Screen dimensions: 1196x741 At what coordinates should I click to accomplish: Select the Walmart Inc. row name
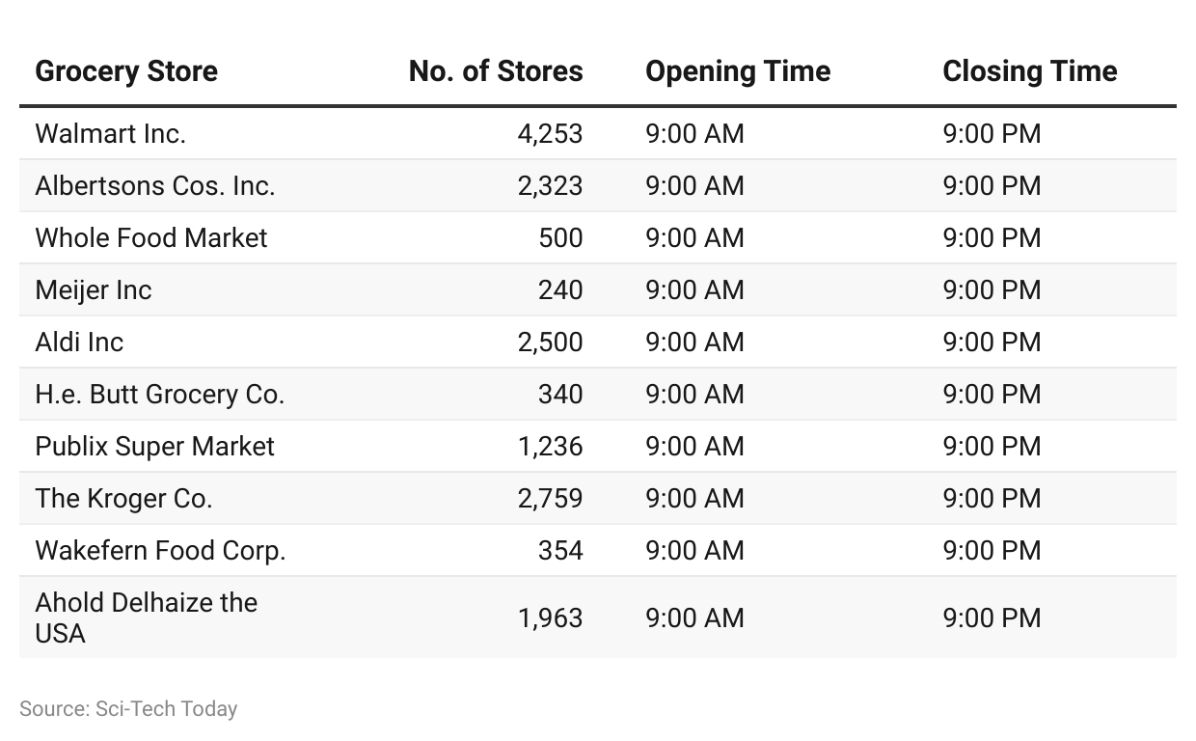(x=110, y=133)
